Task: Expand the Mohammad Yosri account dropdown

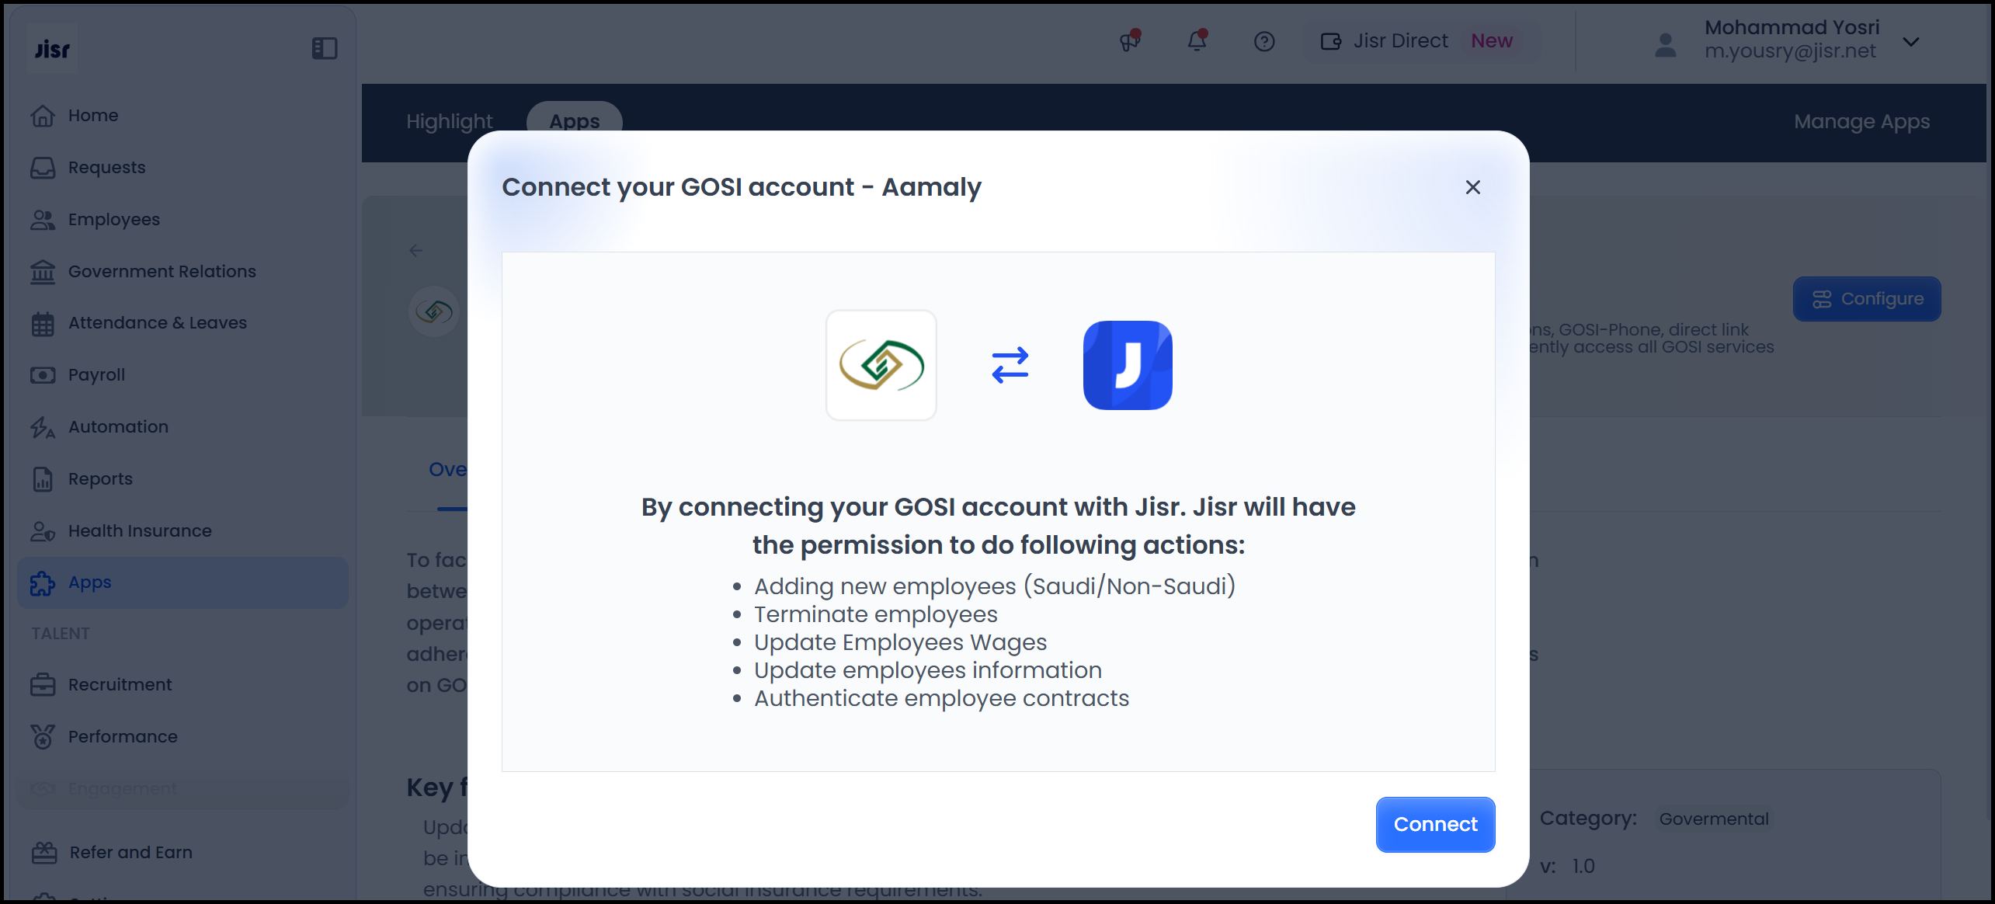Action: pos(1911,41)
